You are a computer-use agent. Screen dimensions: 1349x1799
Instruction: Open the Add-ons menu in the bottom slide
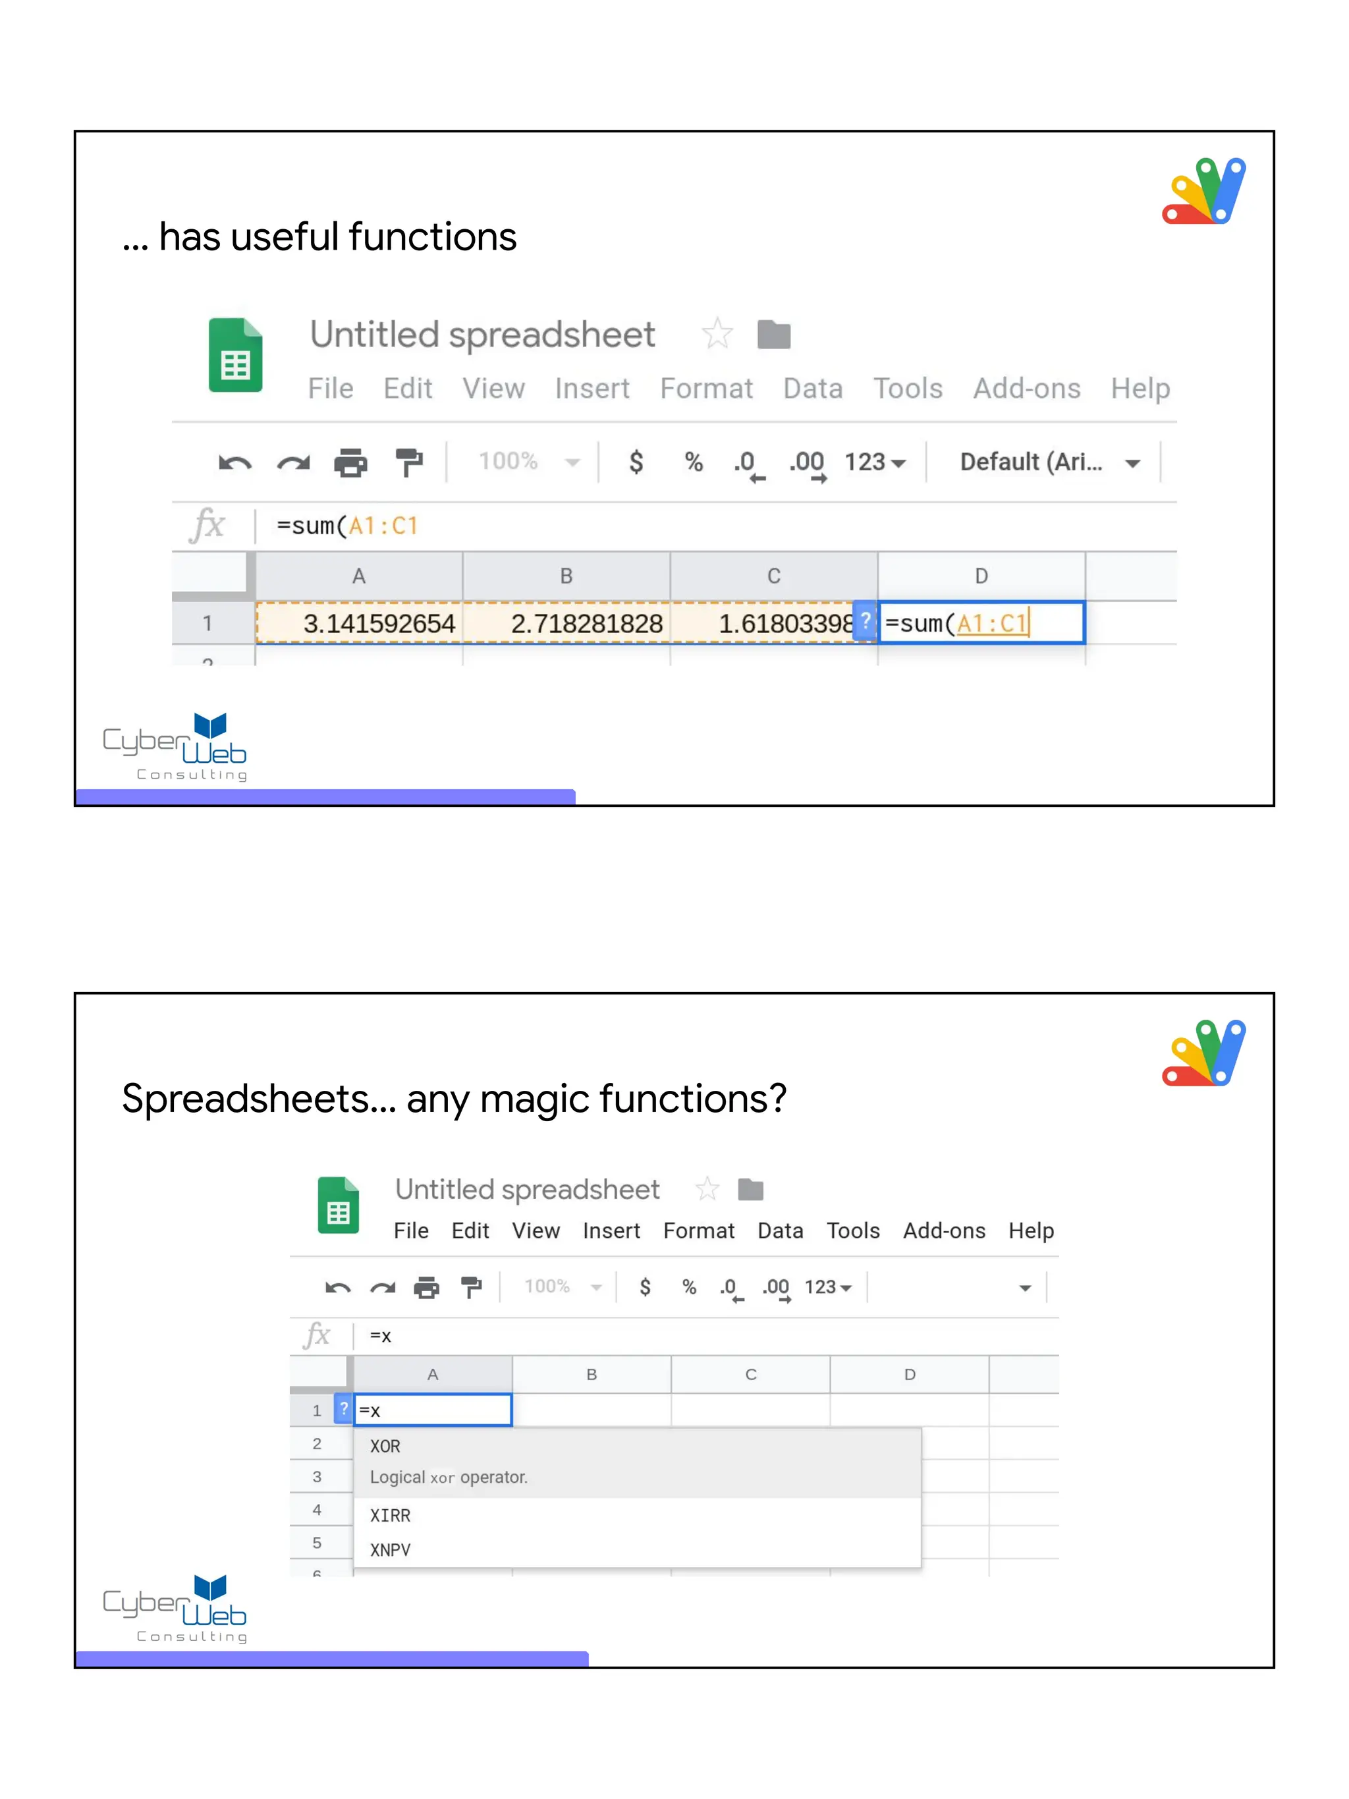tap(943, 1230)
